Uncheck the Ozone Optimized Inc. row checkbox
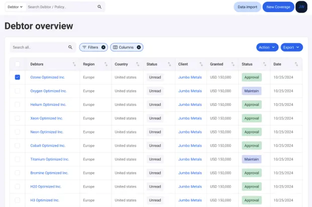The image size is (312, 207). (18, 77)
